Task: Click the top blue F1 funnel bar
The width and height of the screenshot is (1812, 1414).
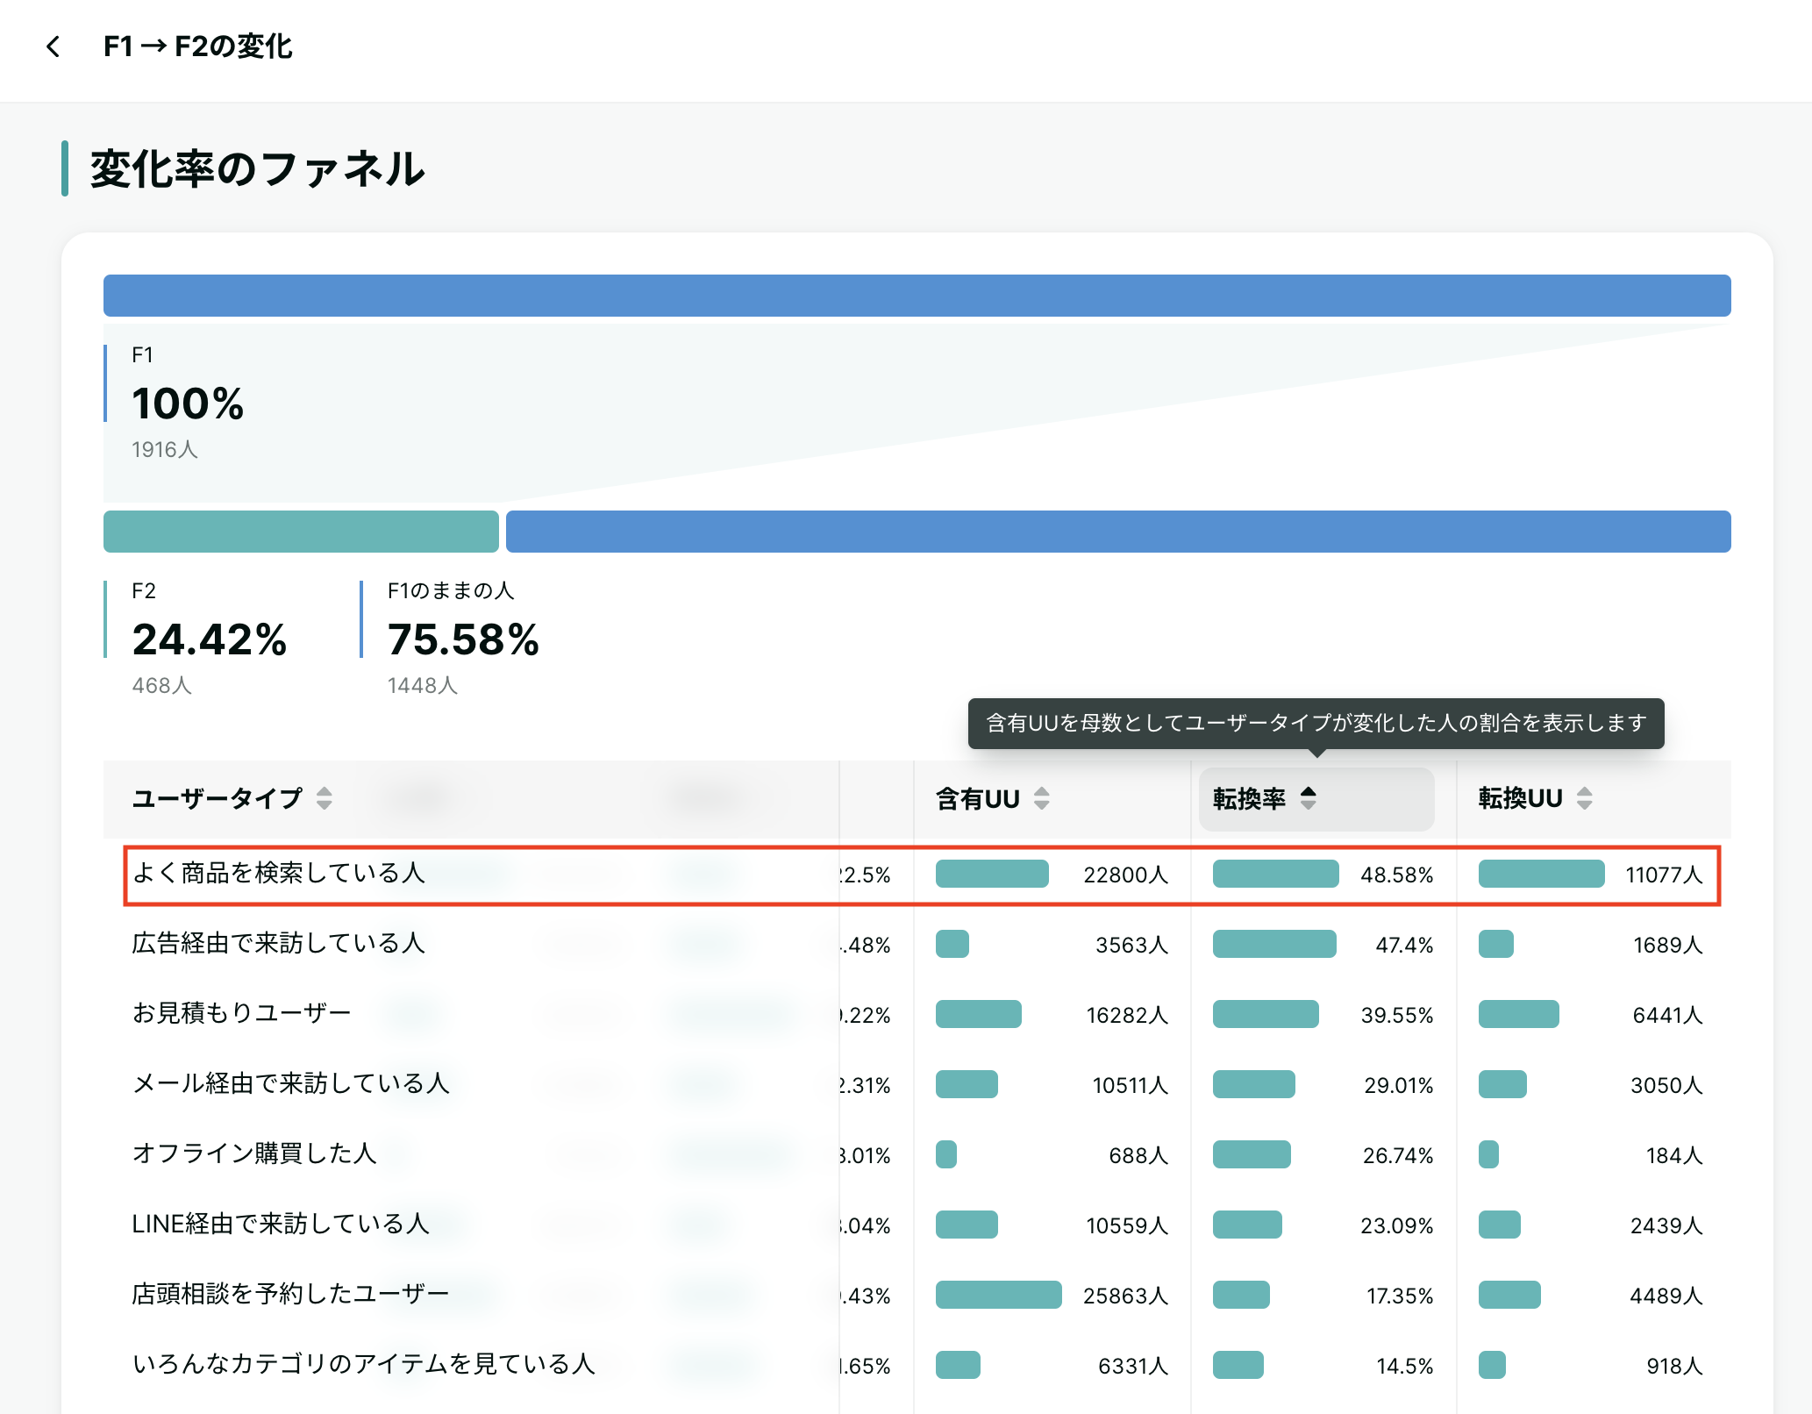Action: click(x=917, y=296)
